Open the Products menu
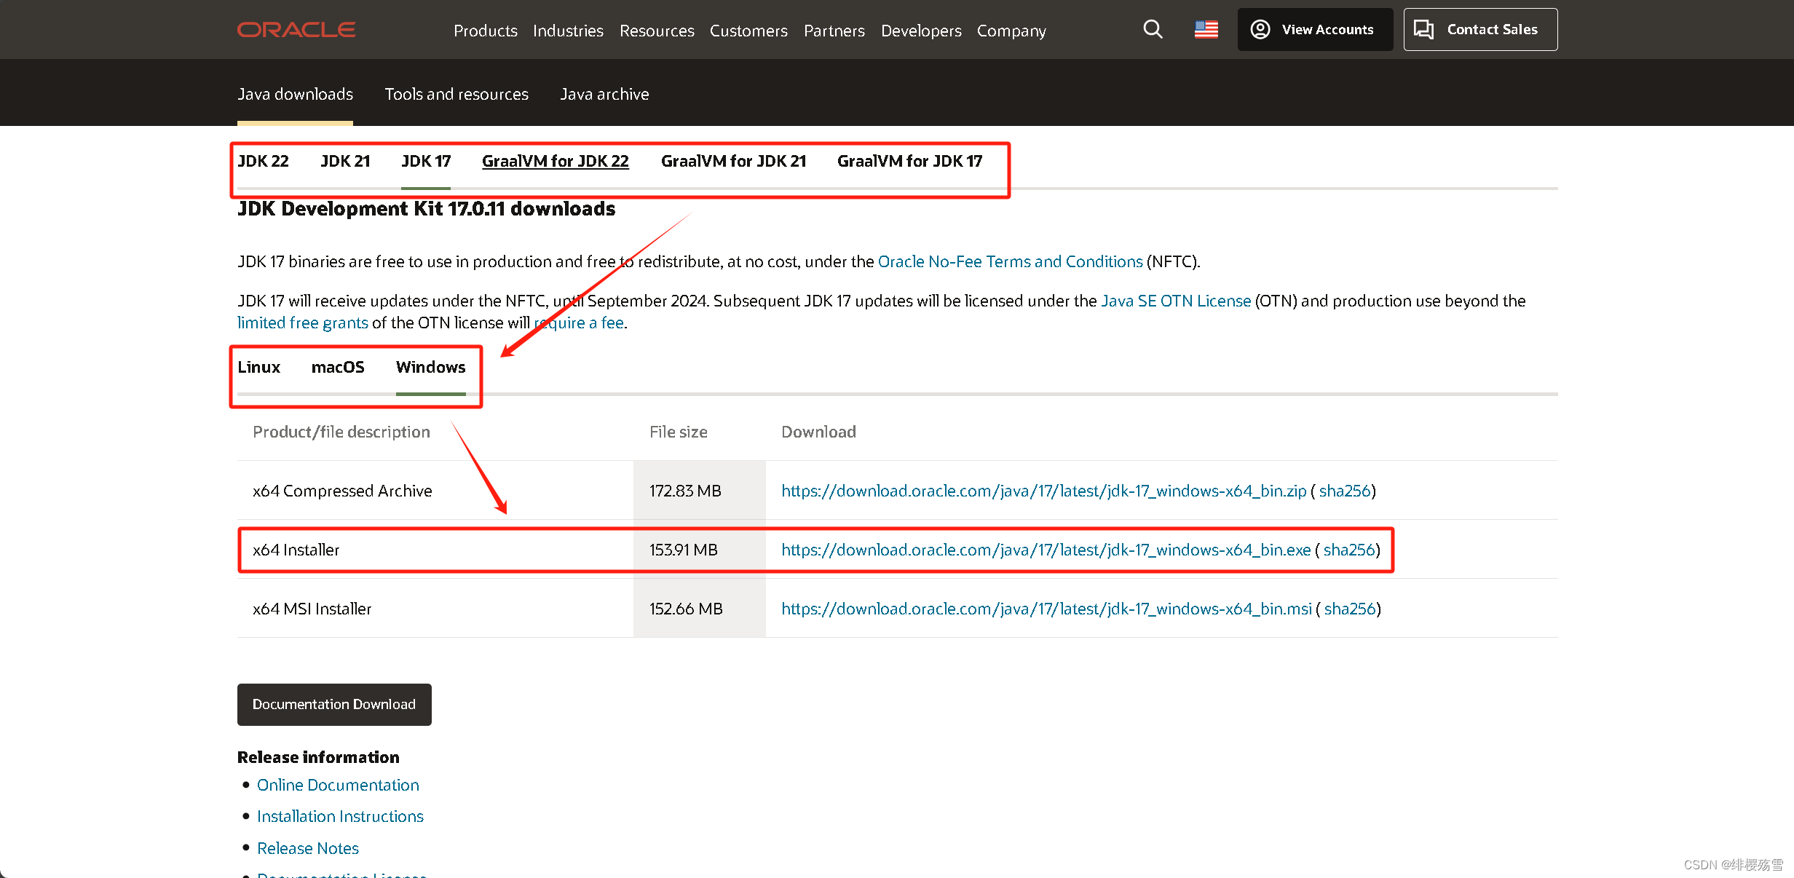1794x878 pixels. pos(486,31)
